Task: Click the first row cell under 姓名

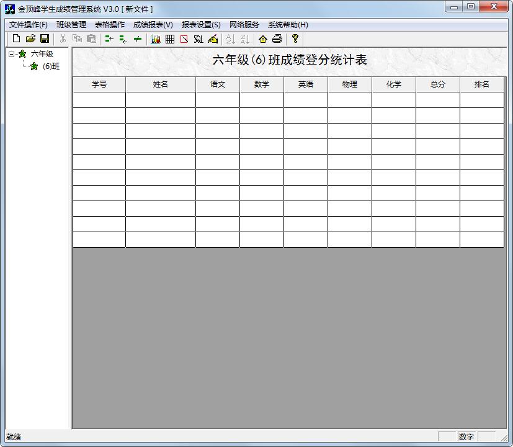Action: 161,100
